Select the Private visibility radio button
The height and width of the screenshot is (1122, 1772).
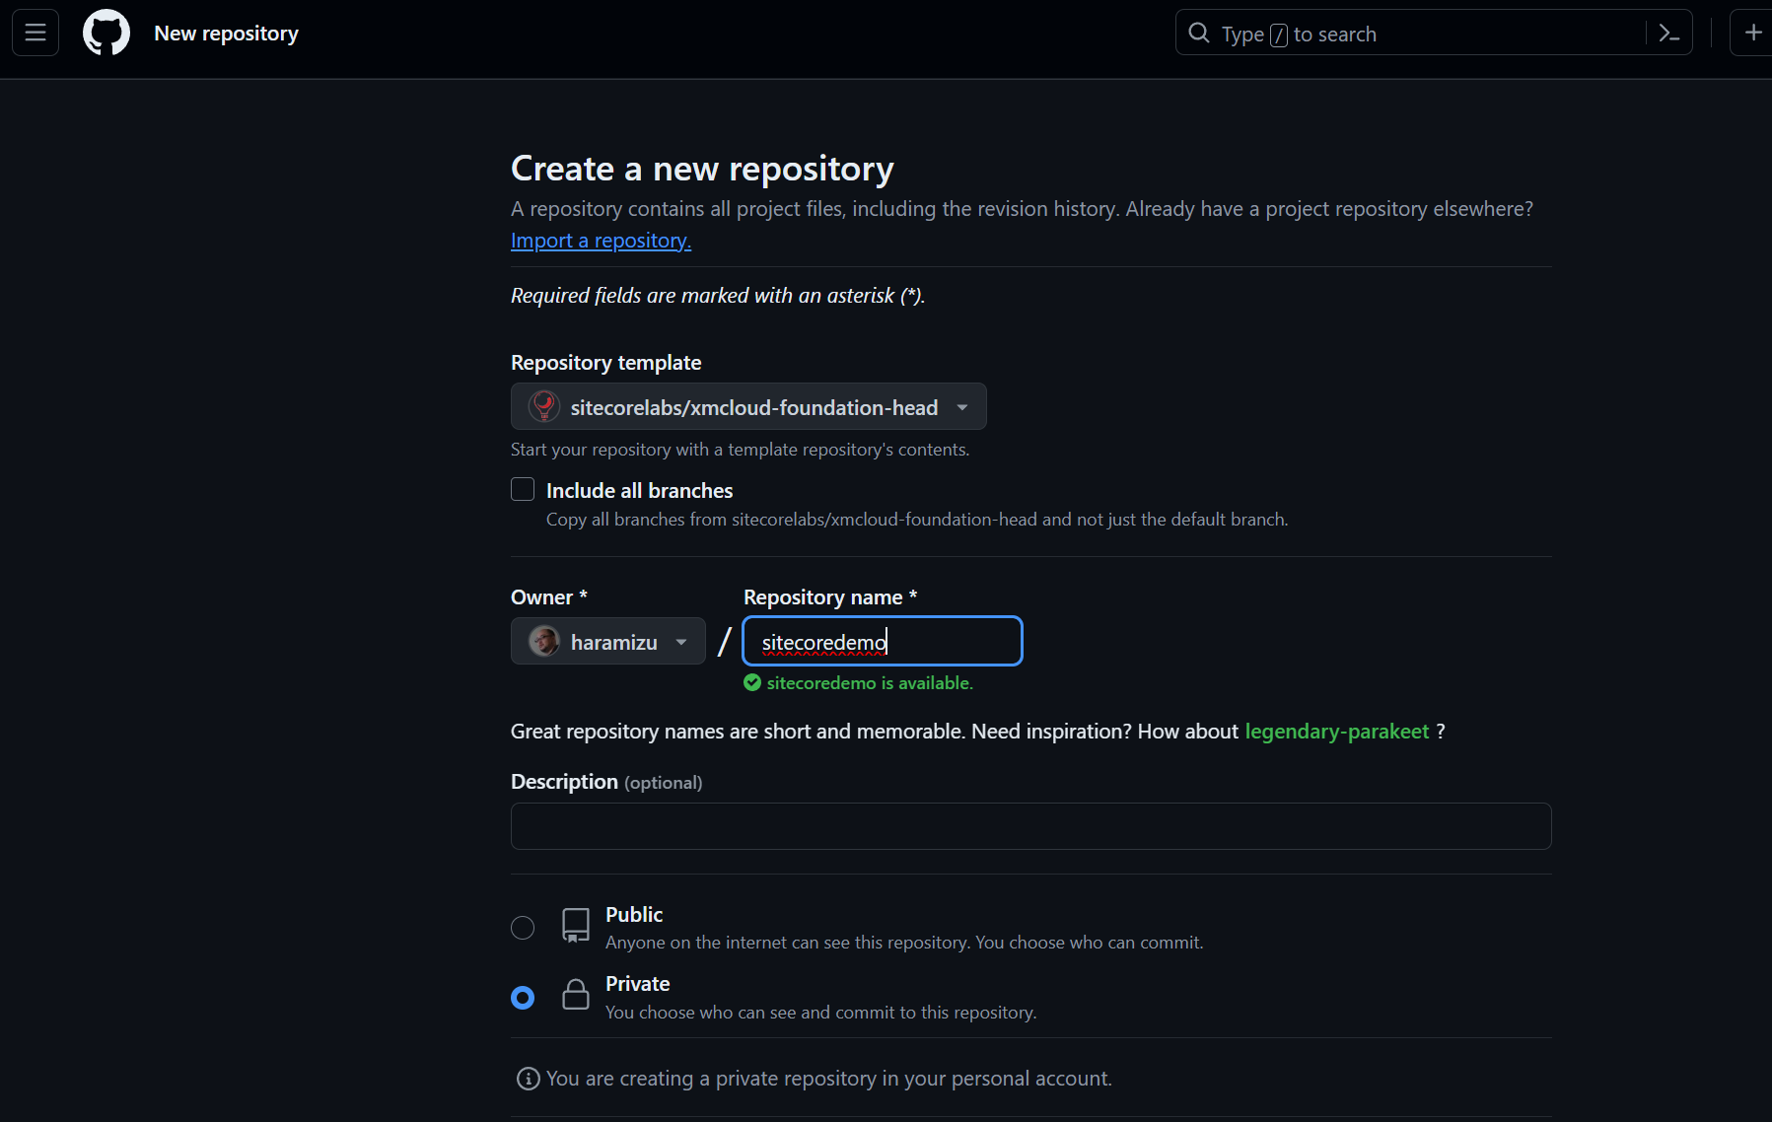(523, 998)
